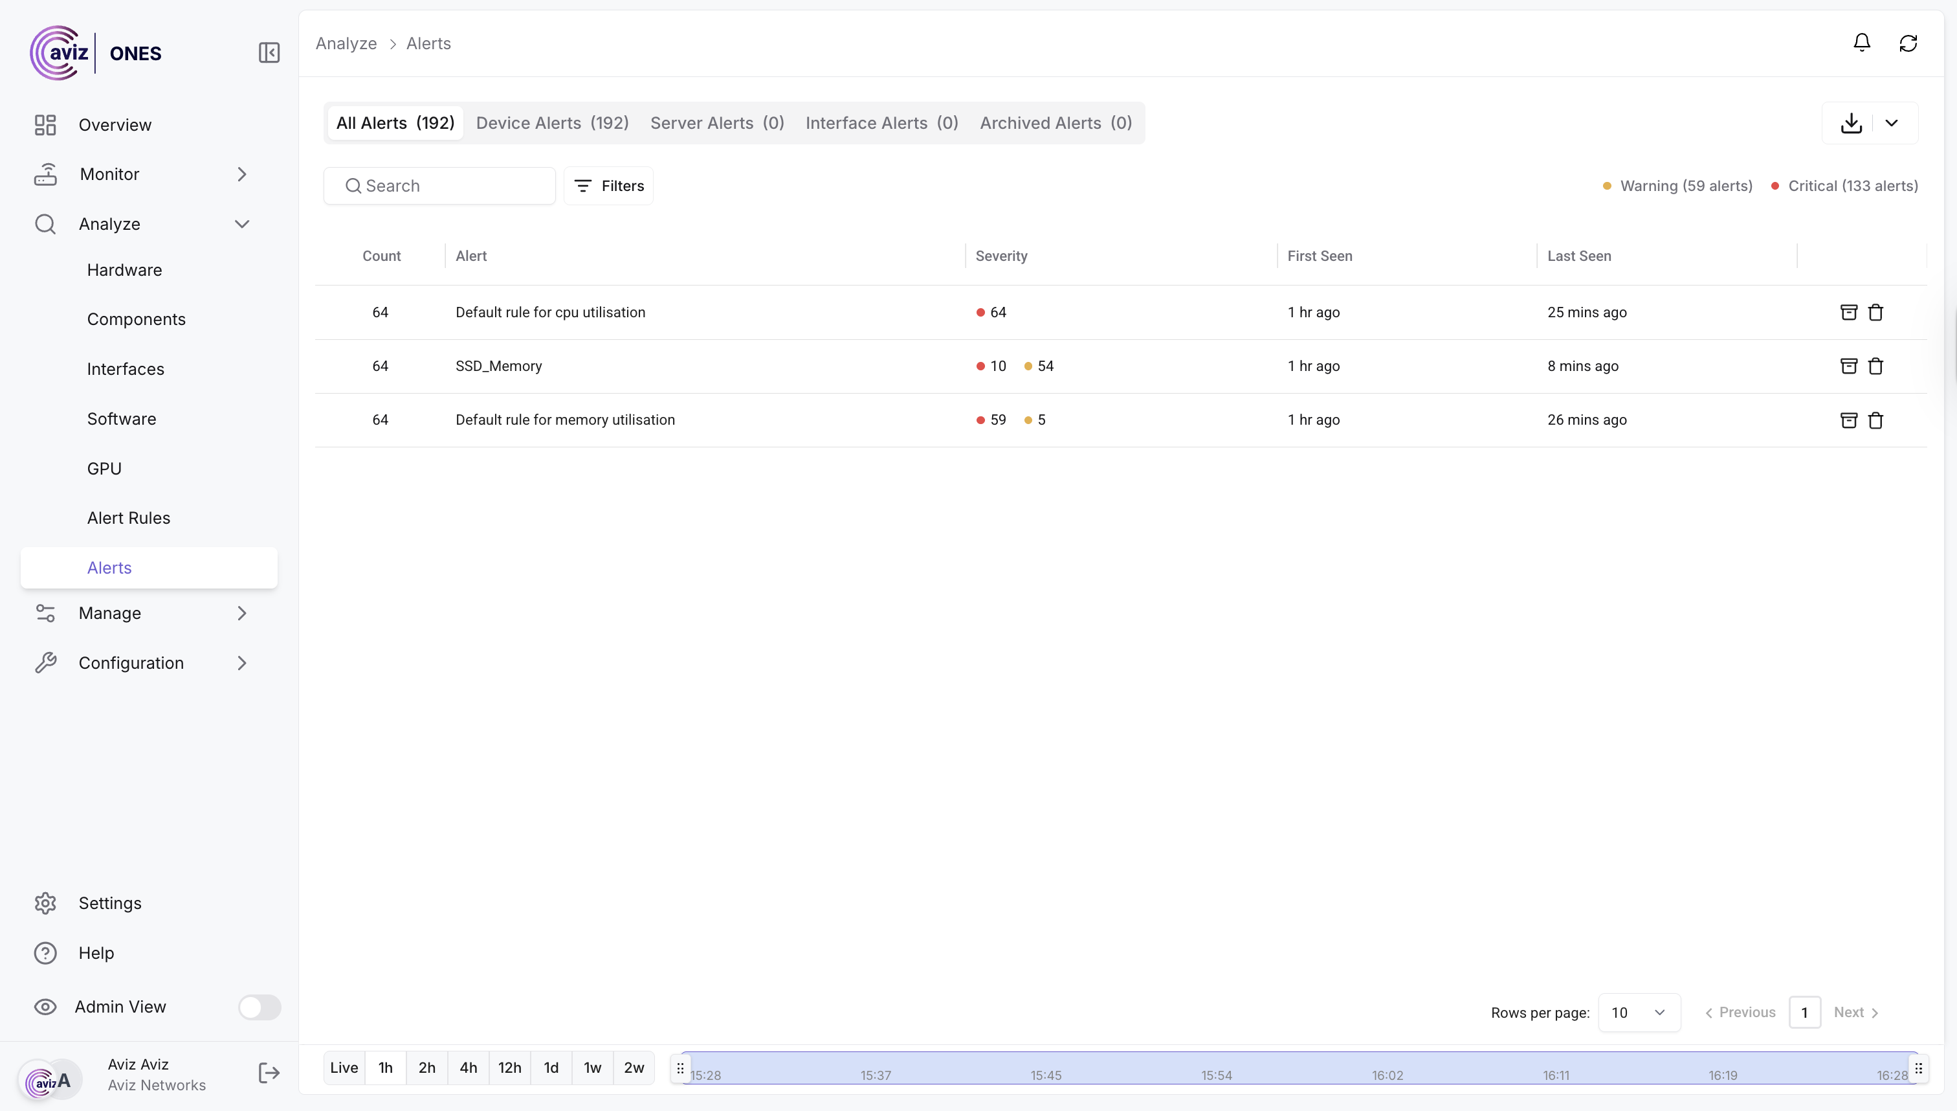Archive the cpu utilisation alert
The height and width of the screenshot is (1111, 1957).
click(1849, 312)
